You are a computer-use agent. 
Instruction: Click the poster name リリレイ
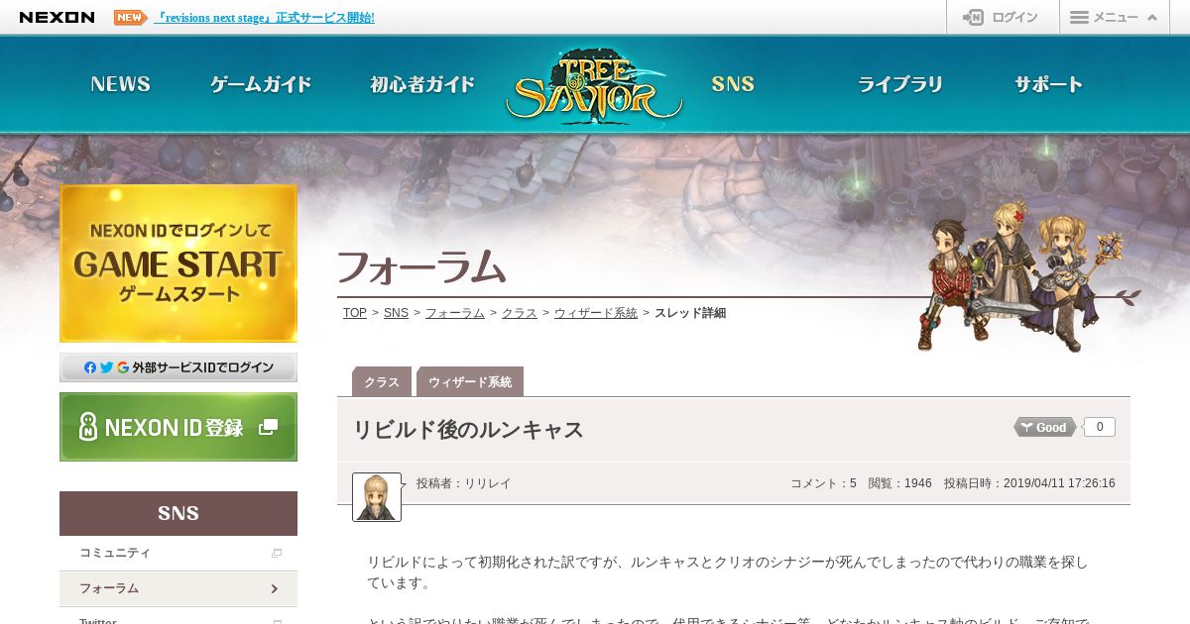tap(488, 483)
